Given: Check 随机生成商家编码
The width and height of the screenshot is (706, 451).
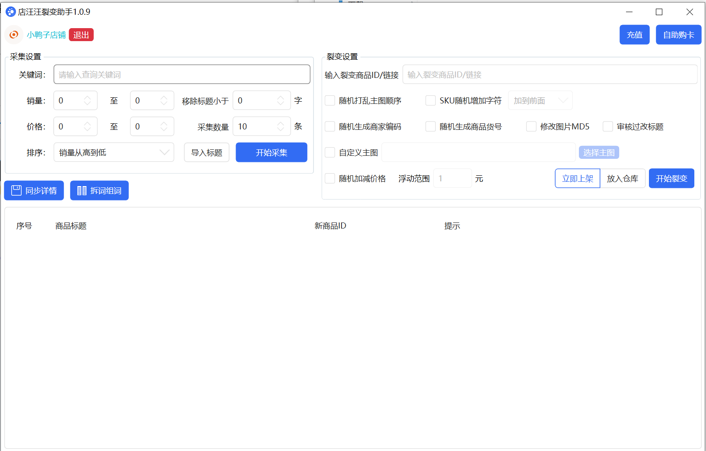Looking at the screenshot, I should 330,126.
